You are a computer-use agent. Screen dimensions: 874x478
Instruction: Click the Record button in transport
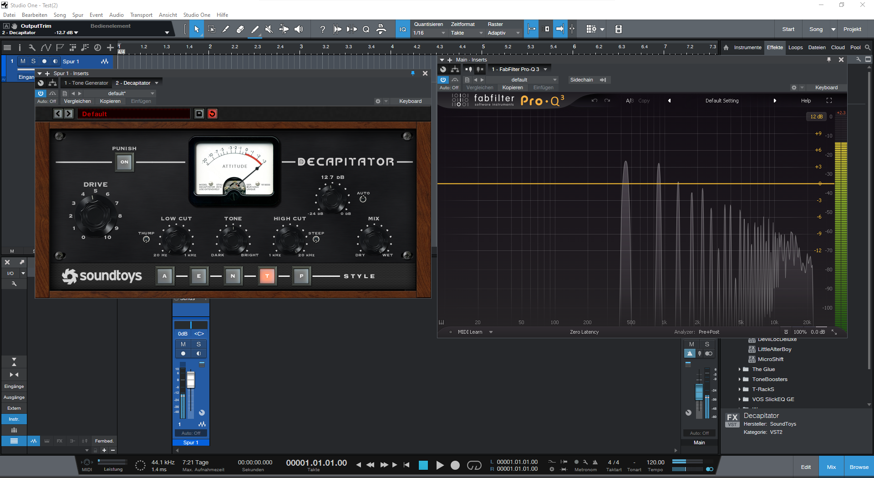coord(455,465)
